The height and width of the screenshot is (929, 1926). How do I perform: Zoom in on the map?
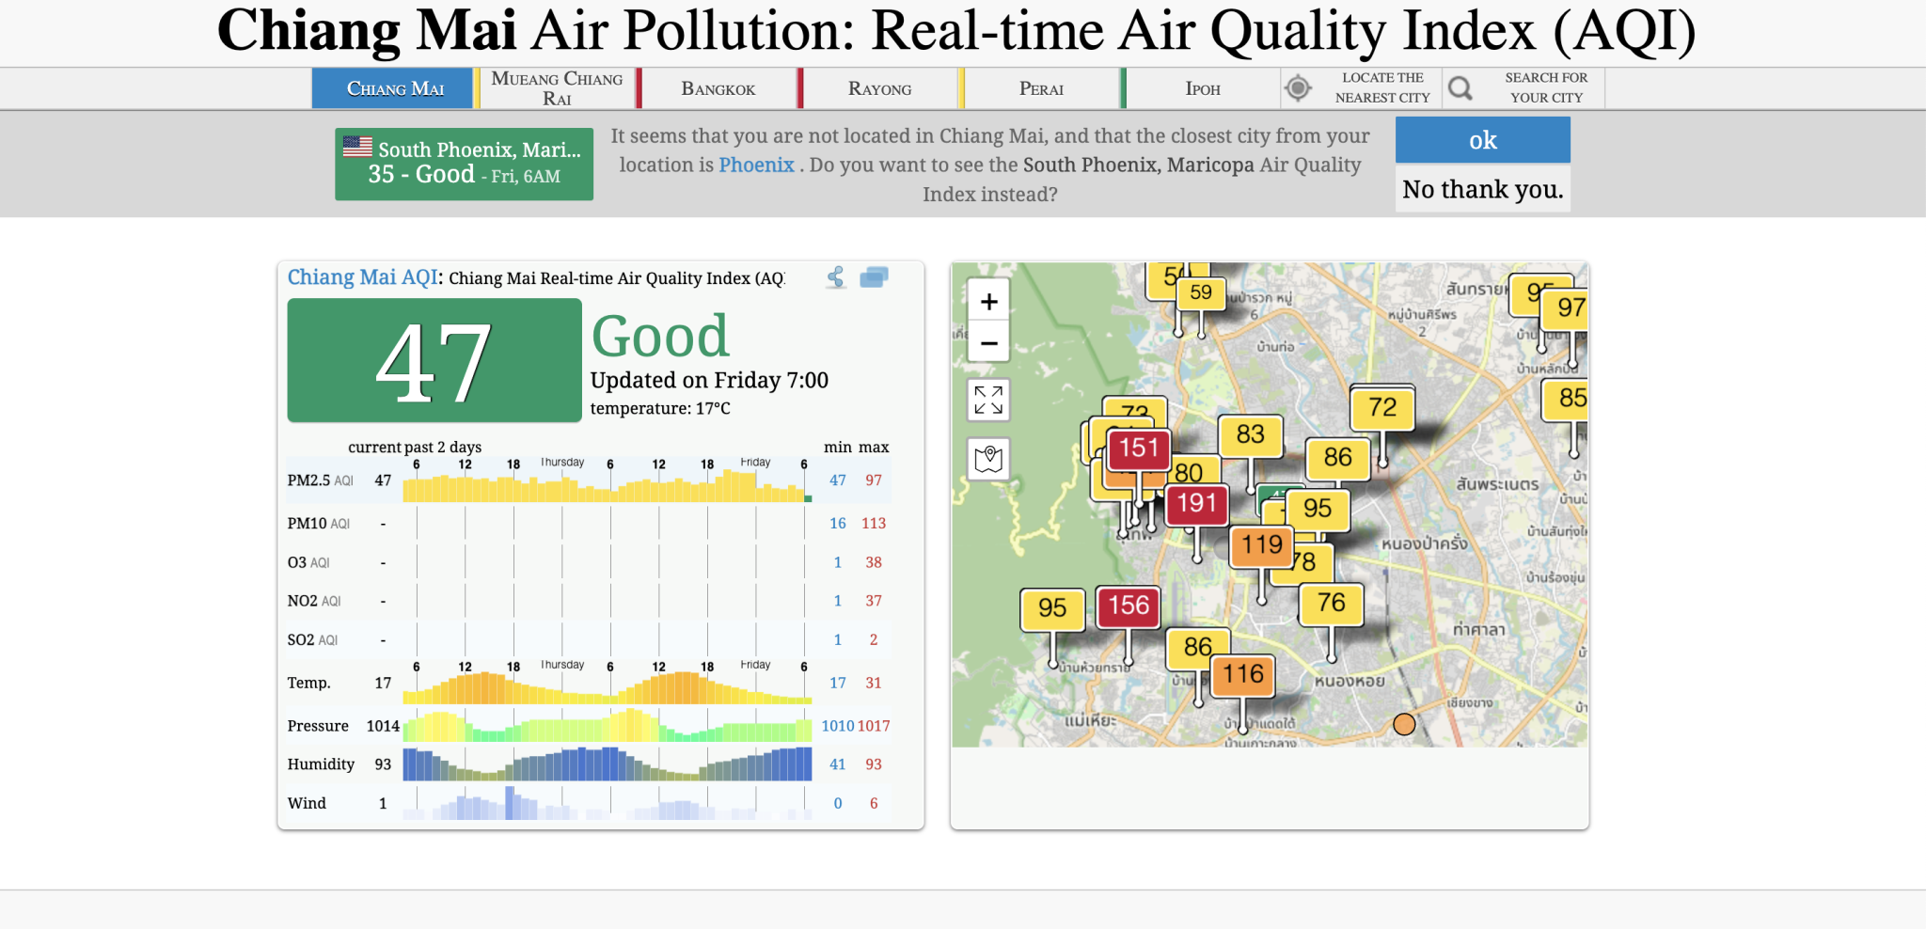tap(988, 302)
